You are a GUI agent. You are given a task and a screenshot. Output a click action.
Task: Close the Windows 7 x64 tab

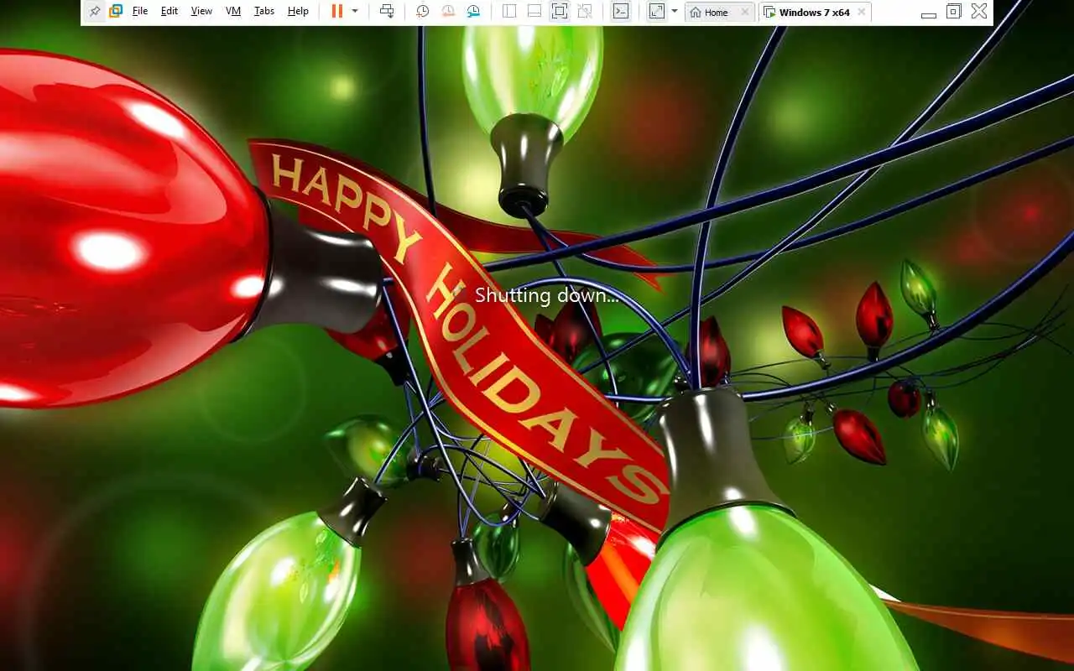(862, 13)
